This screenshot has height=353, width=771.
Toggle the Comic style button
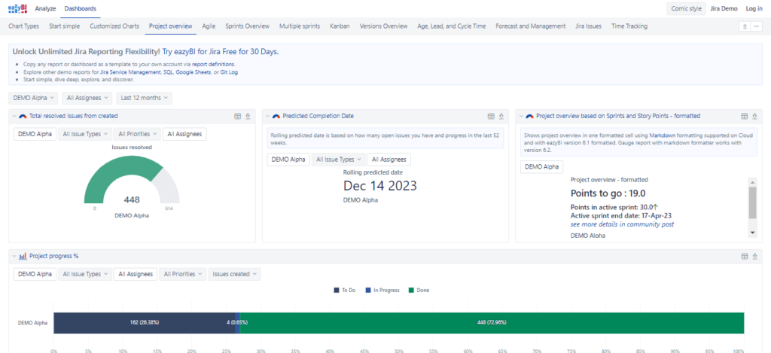pyautogui.click(x=686, y=8)
